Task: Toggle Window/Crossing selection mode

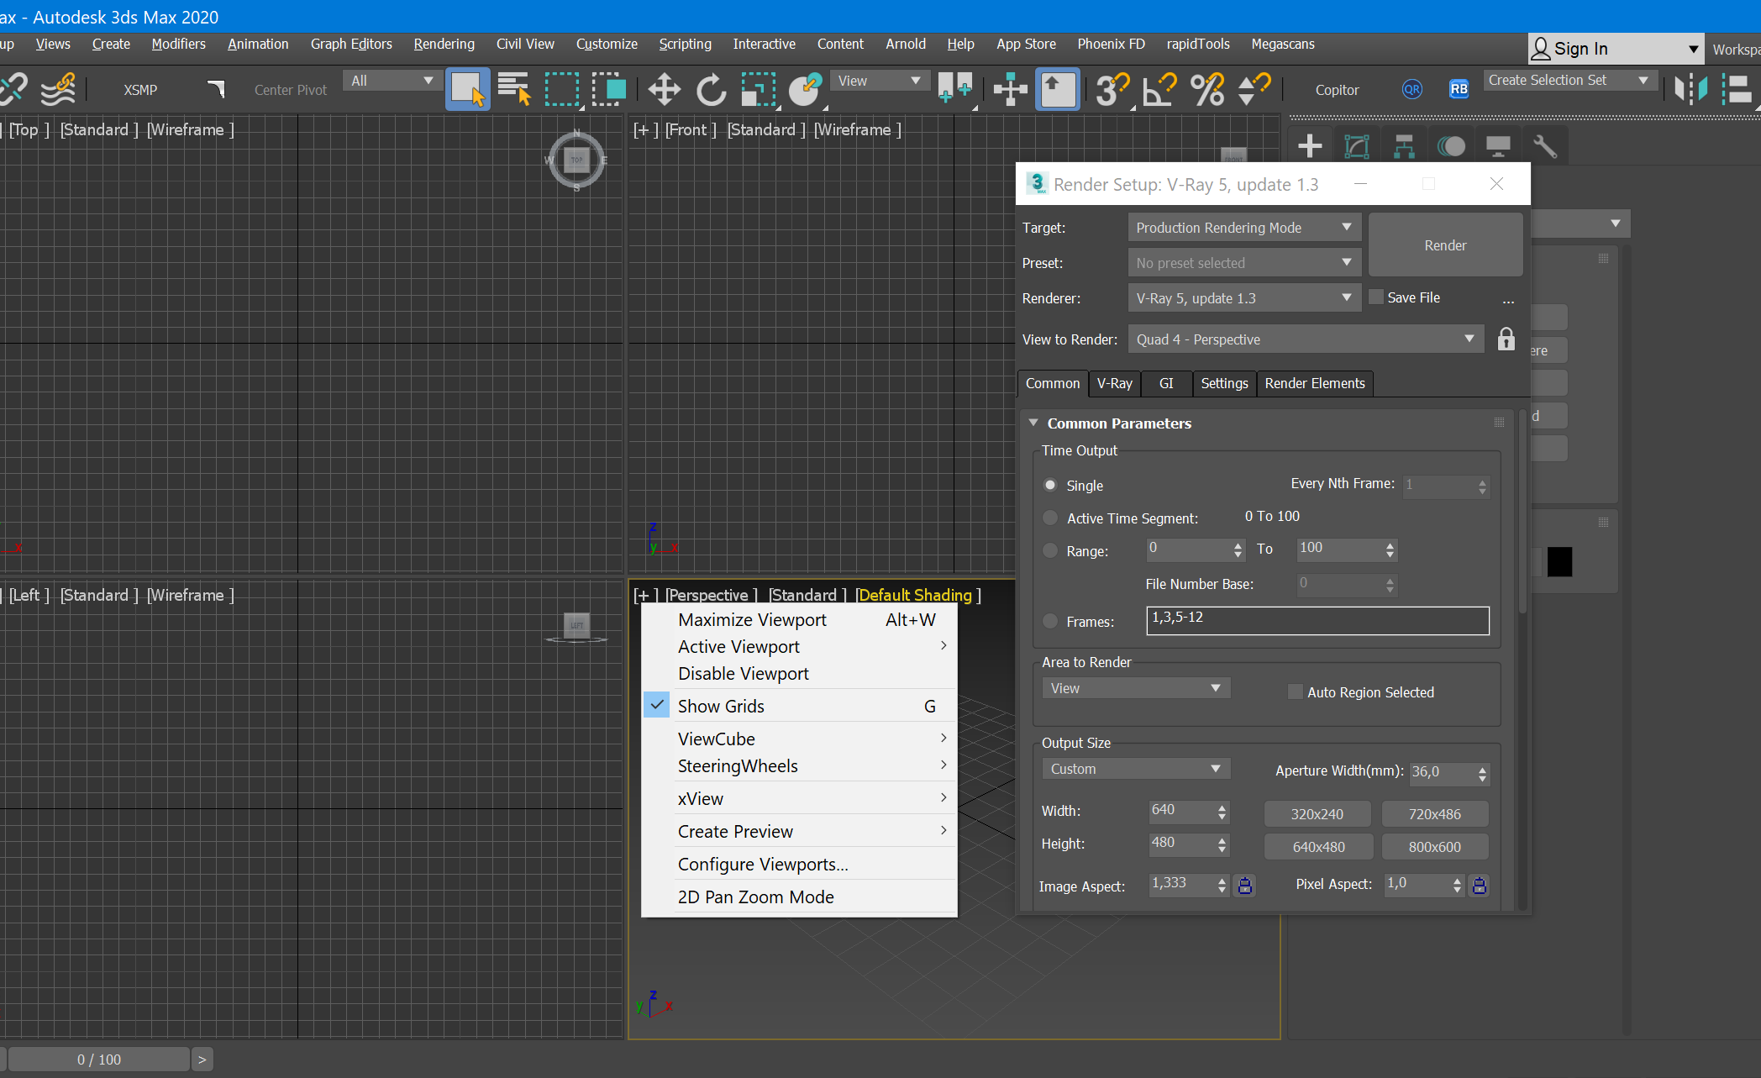Action: [609, 89]
